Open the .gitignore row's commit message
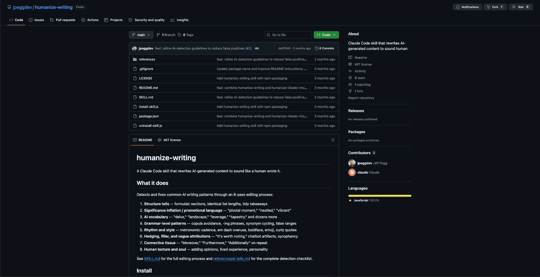The height and width of the screenshot is (277, 540). (x=262, y=69)
